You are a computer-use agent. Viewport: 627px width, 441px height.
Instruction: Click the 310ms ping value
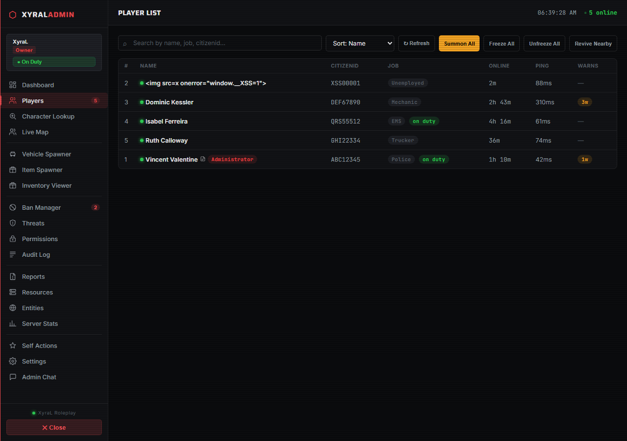coord(545,102)
